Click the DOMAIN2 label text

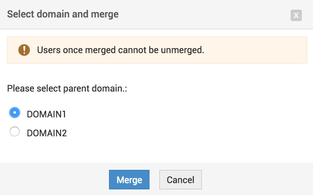tap(47, 133)
